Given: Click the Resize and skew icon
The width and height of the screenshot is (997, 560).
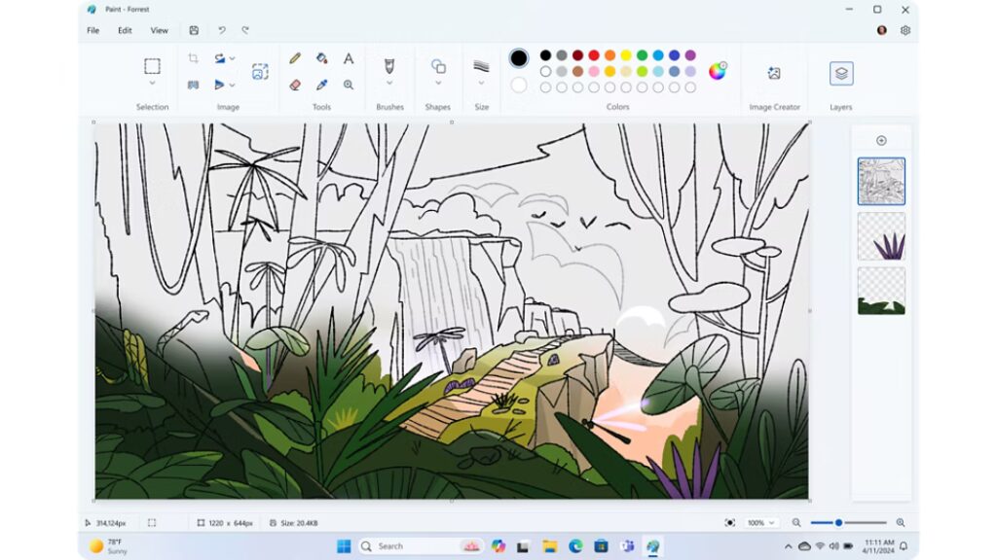Looking at the screenshot, I should click(260, 71).
